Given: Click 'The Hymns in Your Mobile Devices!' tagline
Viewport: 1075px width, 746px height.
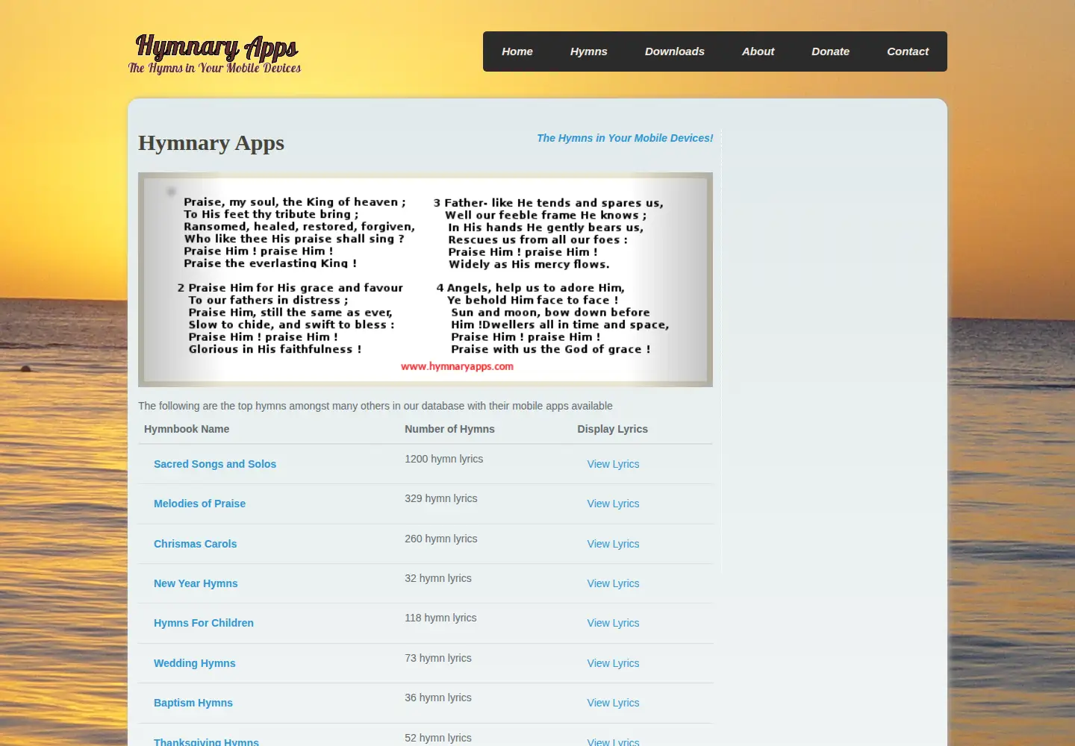Looking at the screenshot, I should pos(625,138).
